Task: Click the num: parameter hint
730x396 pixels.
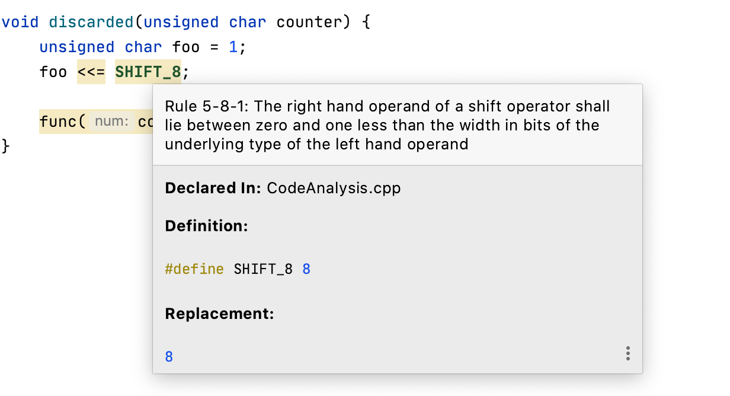Action: click(x=112, y=122)
